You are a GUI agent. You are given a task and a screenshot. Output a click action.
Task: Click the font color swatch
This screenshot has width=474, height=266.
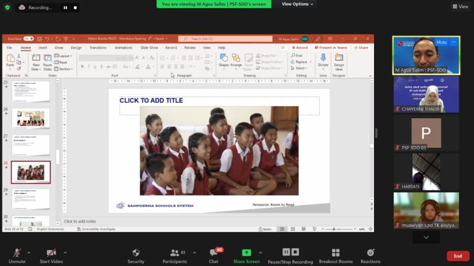[148, 66]
